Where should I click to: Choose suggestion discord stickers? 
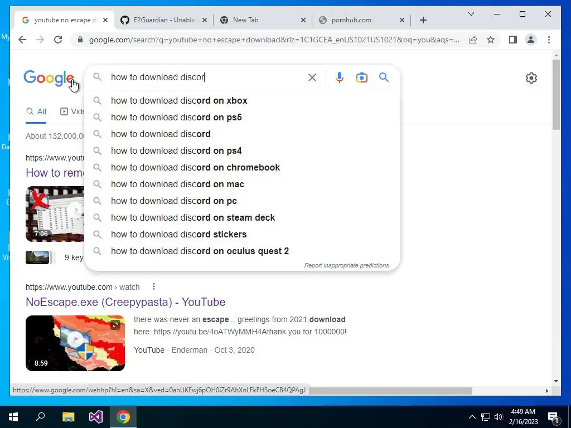tap(242, 235)
